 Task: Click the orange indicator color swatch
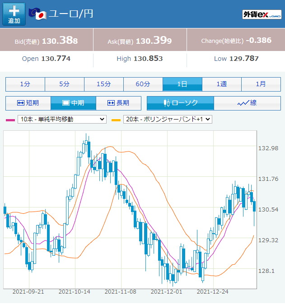click(116, 120)
